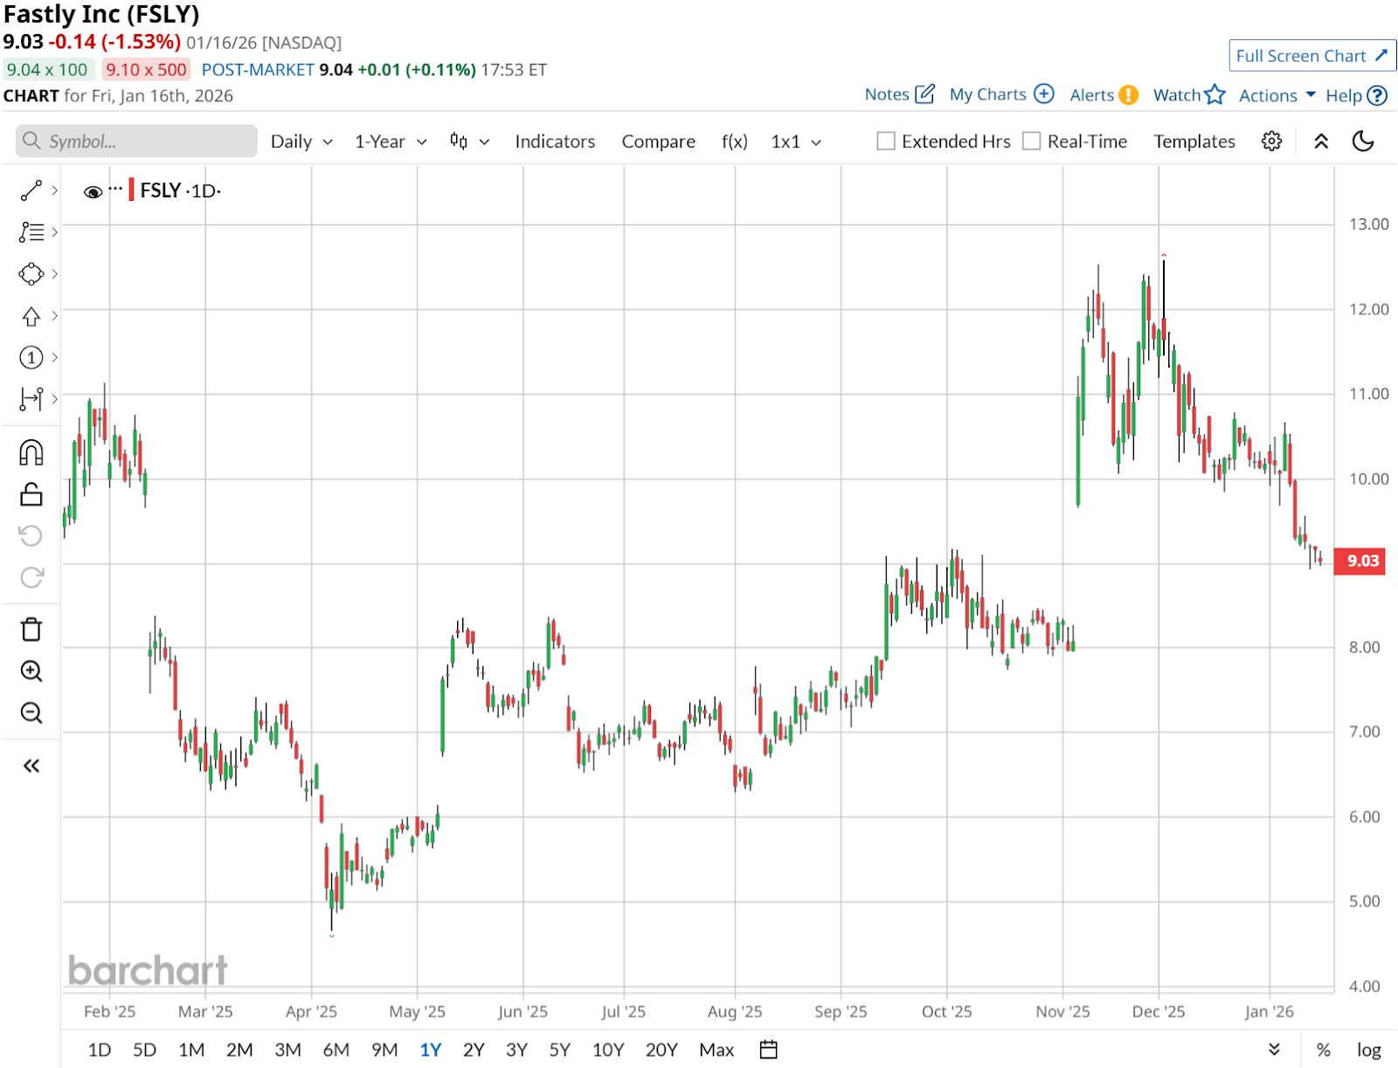Screen dimensions: 1398x1068
Task: Open the f(x) expressions menu
Action: pyautogui.click(x=735, y=141)
